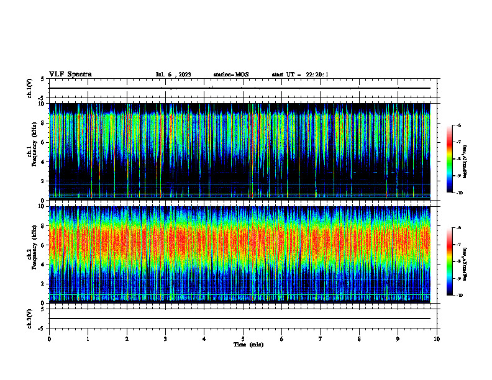
Task: Click the "2" tick on the time axis
Action: pos(127,339)
